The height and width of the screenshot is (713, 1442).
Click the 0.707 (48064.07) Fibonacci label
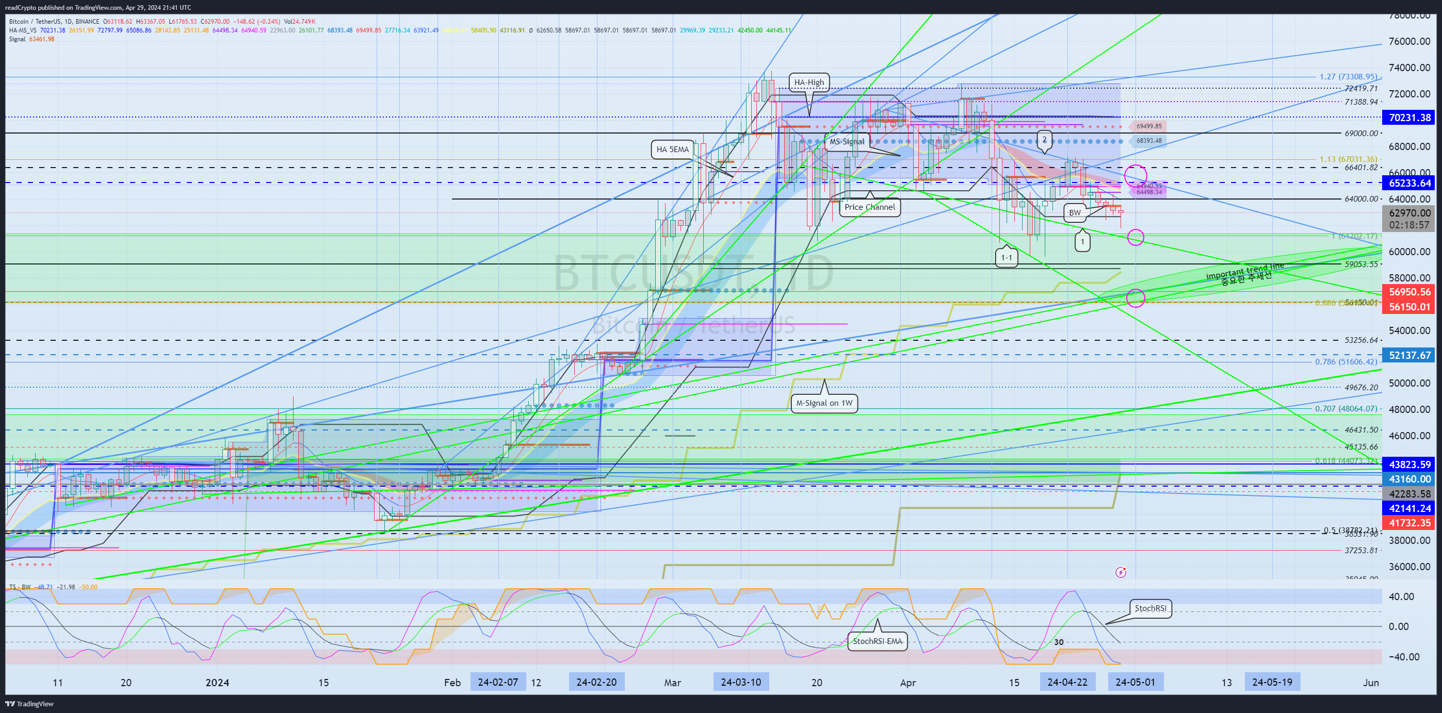point(1346,409)
